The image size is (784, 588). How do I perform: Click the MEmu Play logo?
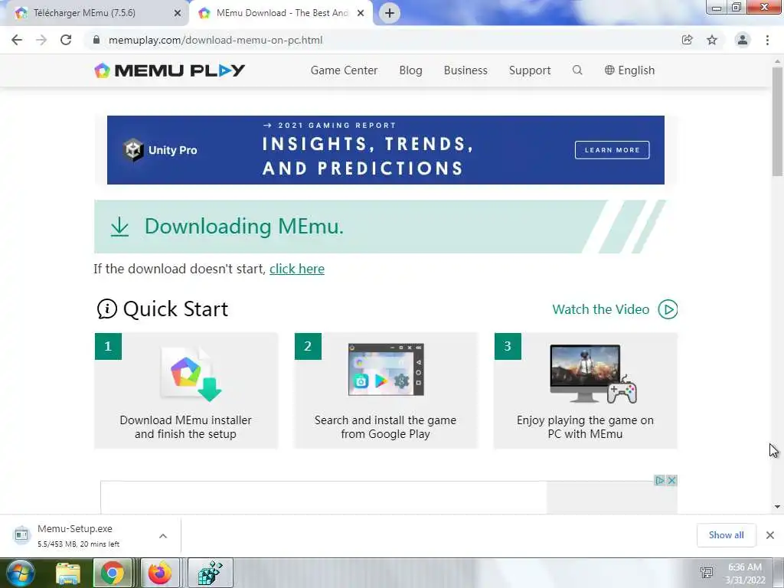[x=169, y=70]
